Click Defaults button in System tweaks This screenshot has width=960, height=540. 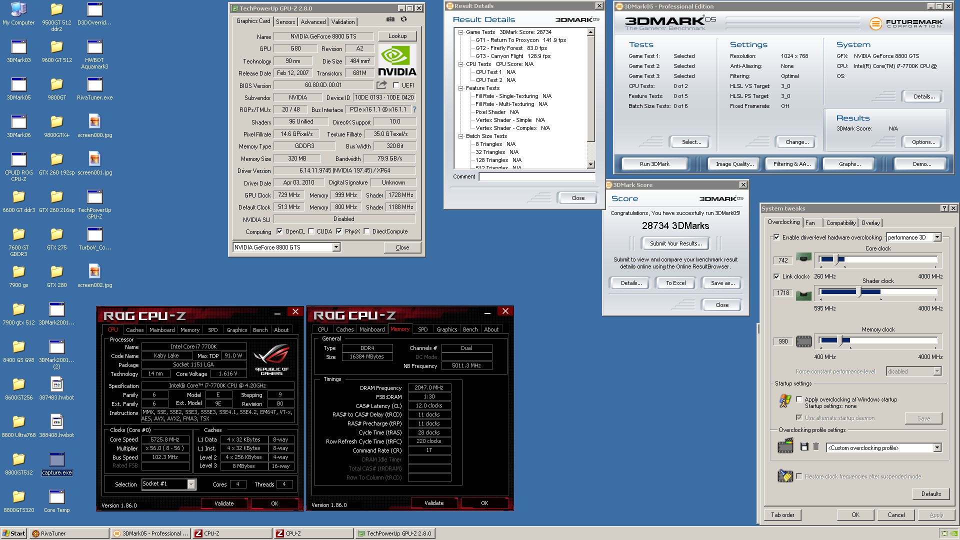pos(931,494)
